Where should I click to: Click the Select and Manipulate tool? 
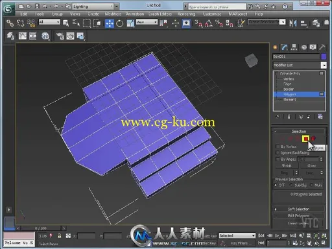[x=175, y=23]
